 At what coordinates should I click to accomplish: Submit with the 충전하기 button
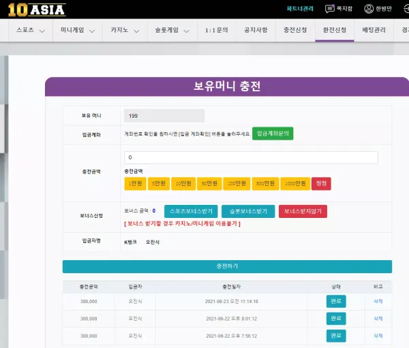(x=227, y=266)
